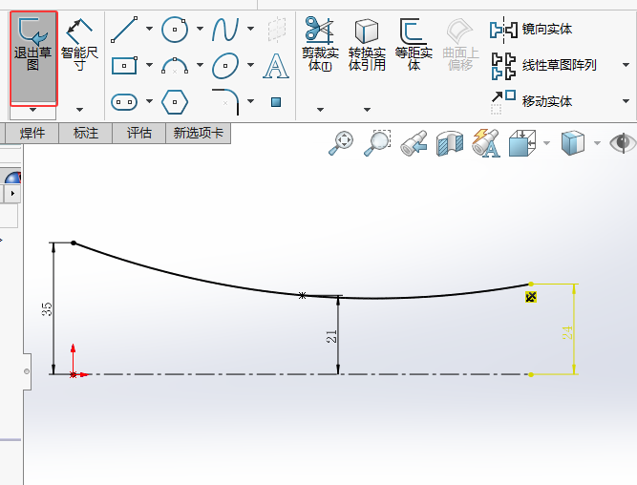Switch to the 标注 (Markup) tab

(x=86, y=134)
